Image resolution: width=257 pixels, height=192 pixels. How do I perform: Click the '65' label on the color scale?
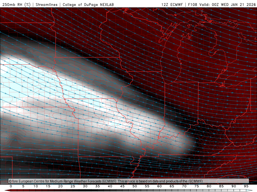[x=172, y=186]
